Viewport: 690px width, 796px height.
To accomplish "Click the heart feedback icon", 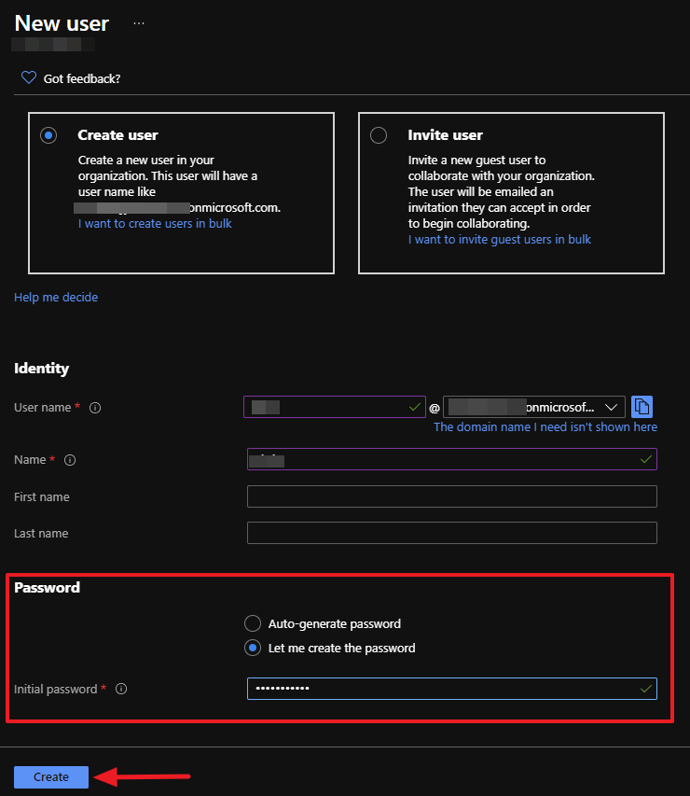I will coord(28,78).
